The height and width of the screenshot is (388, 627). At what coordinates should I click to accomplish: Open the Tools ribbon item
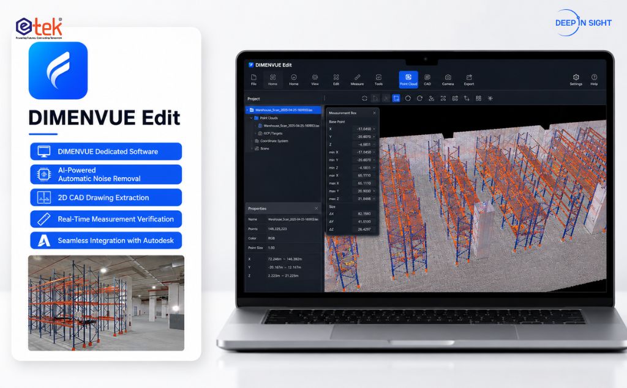click(378, 79)
